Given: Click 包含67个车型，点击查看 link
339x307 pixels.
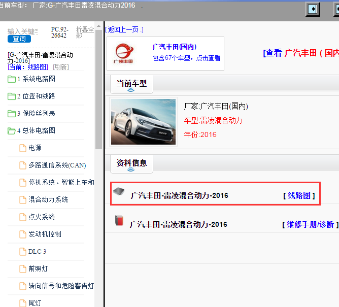Looking at the screenshot, I should 186,58.
